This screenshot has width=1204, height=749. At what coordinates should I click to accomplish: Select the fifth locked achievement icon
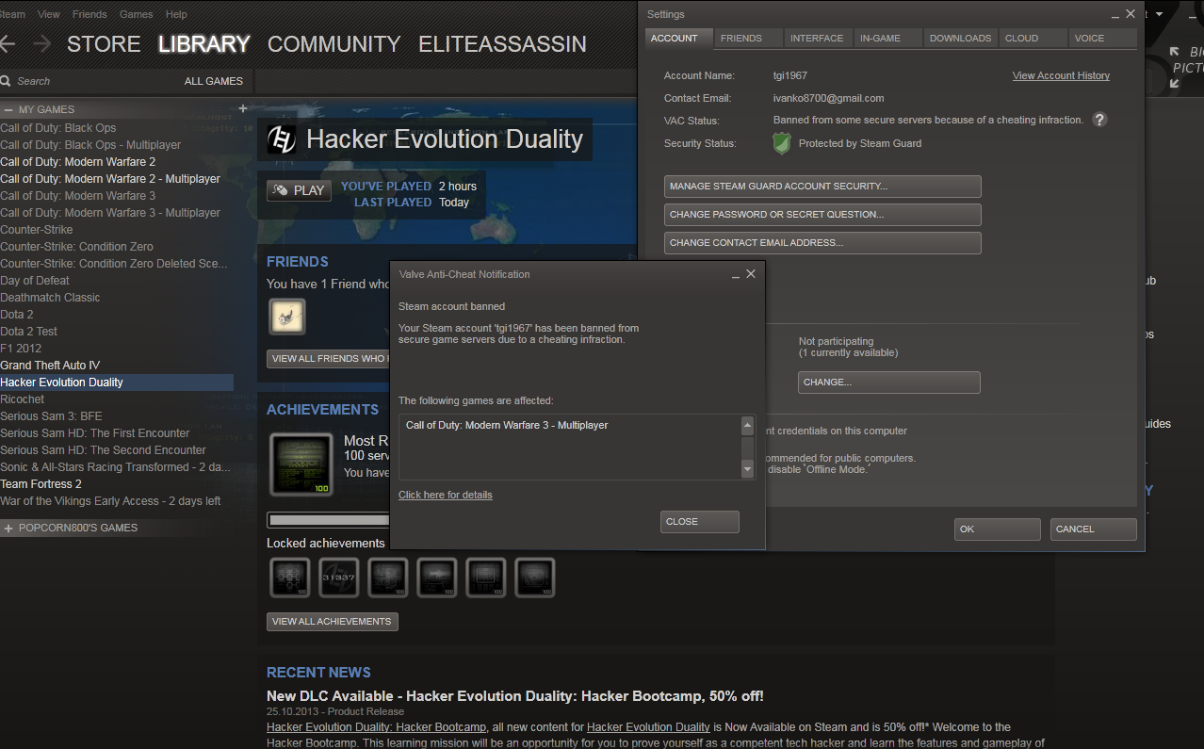coord(486,578)
